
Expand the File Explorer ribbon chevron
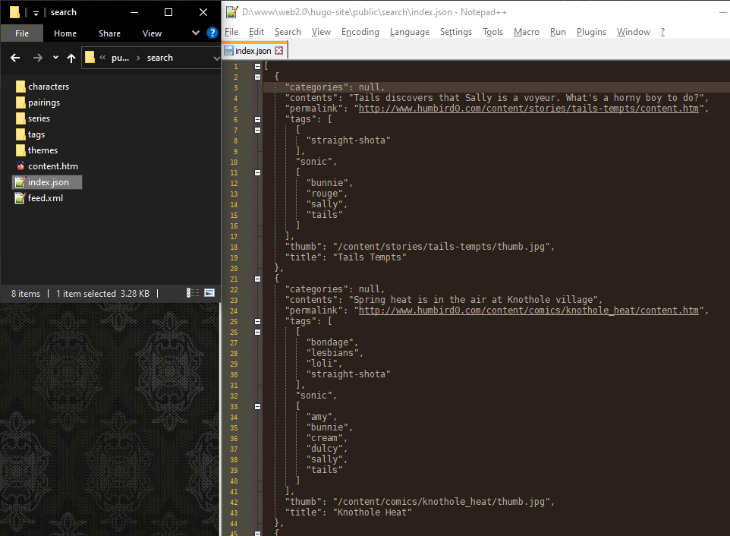point(196,33)
